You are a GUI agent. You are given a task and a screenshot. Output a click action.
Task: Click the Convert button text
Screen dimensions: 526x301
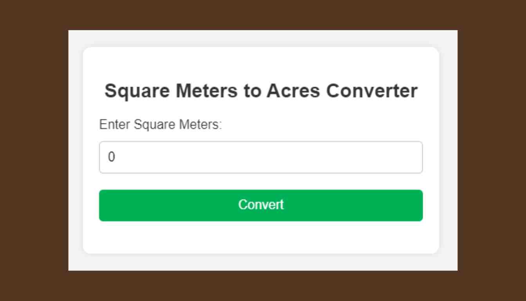(x=261, y=205)
